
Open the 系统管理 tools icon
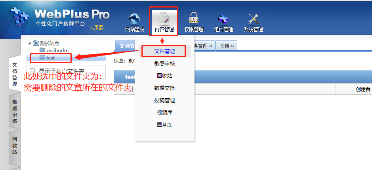(x=254, y=19)
